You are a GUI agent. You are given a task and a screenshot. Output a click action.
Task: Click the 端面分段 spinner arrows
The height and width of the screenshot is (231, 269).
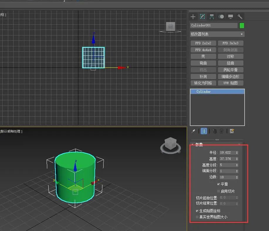237,171
